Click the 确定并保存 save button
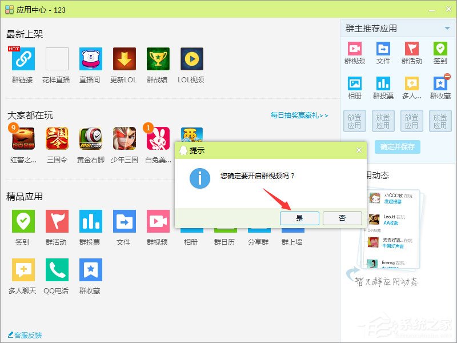 pyautogui.click(x=396, y=147)
